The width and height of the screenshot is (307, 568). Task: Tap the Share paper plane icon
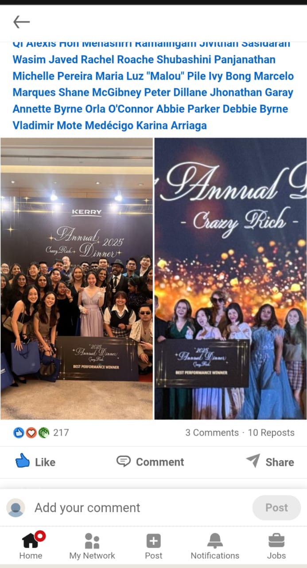pyautogui.click(x=253, y=461)
